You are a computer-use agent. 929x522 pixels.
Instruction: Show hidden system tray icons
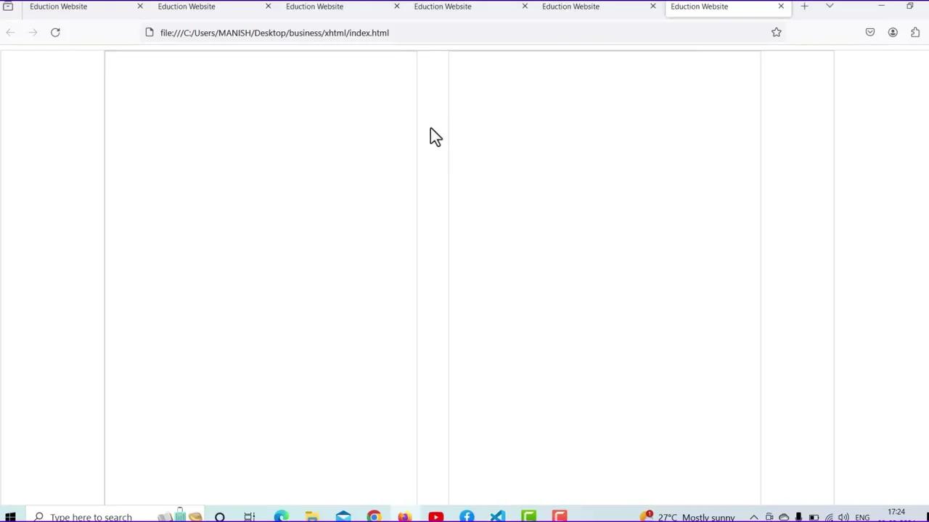point(753,517)
